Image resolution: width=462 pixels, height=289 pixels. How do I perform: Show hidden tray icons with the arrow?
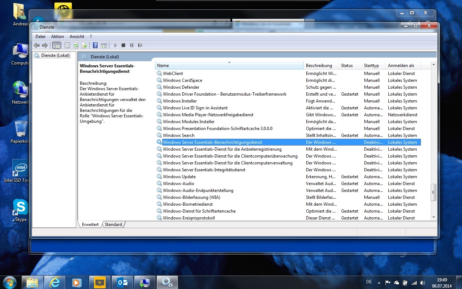pyautogui.click(x=379, y=282)
